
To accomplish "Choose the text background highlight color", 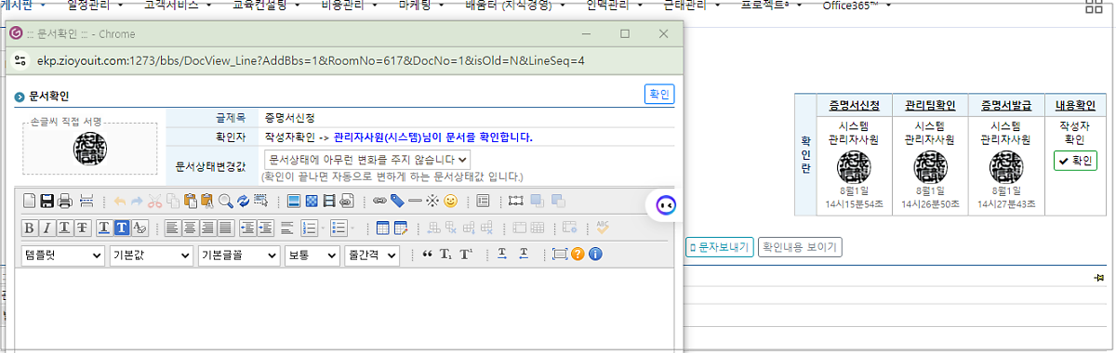I will pyautogui.click(x=122, y=227).
